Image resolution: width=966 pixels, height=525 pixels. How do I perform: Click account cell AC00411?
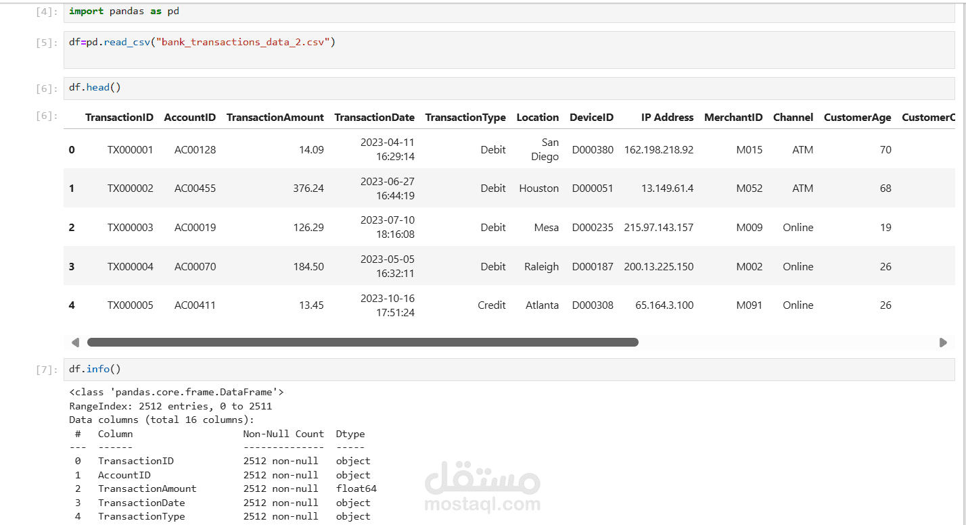(195, 305)
